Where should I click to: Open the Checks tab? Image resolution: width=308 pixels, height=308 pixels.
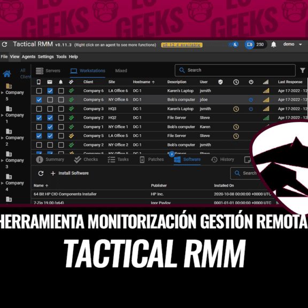click(x=86, y=159)
